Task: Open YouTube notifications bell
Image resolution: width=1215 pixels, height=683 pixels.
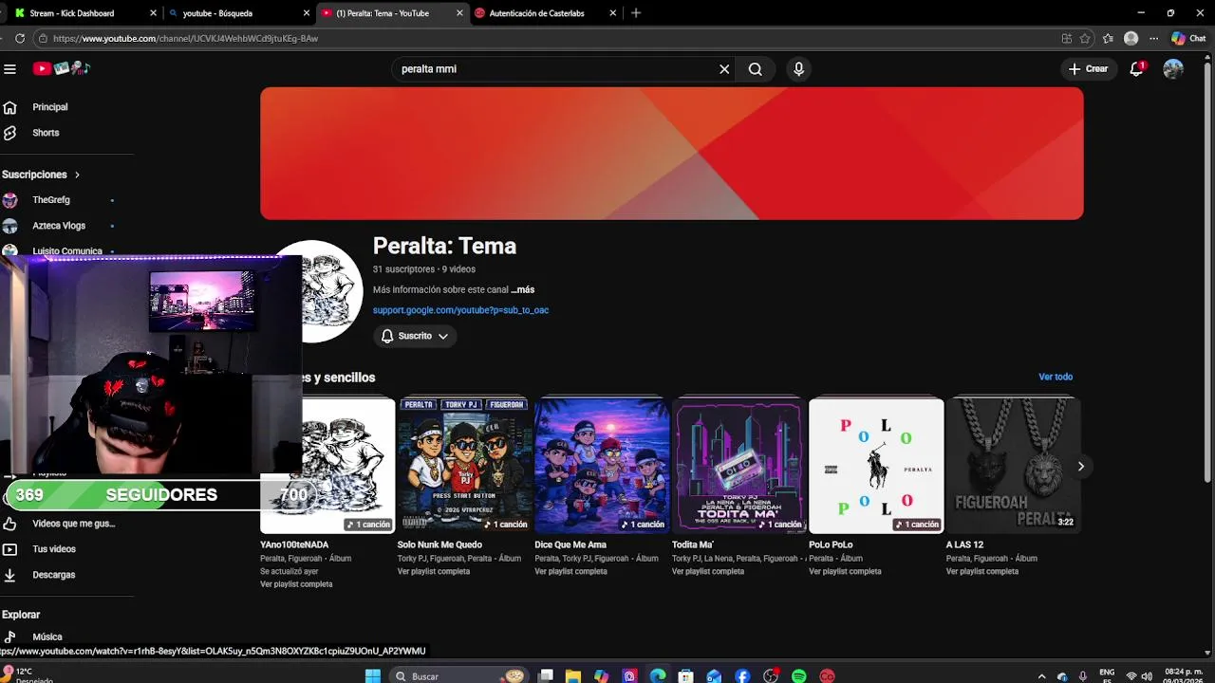Action: (1136, 68)
